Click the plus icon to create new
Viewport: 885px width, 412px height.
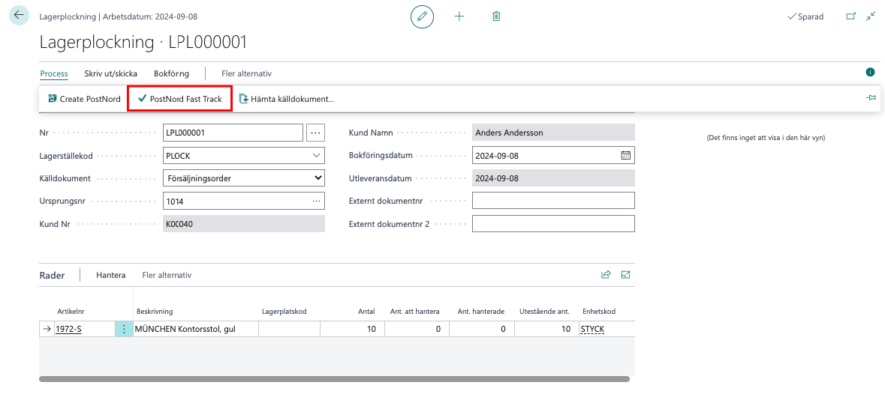459,16
